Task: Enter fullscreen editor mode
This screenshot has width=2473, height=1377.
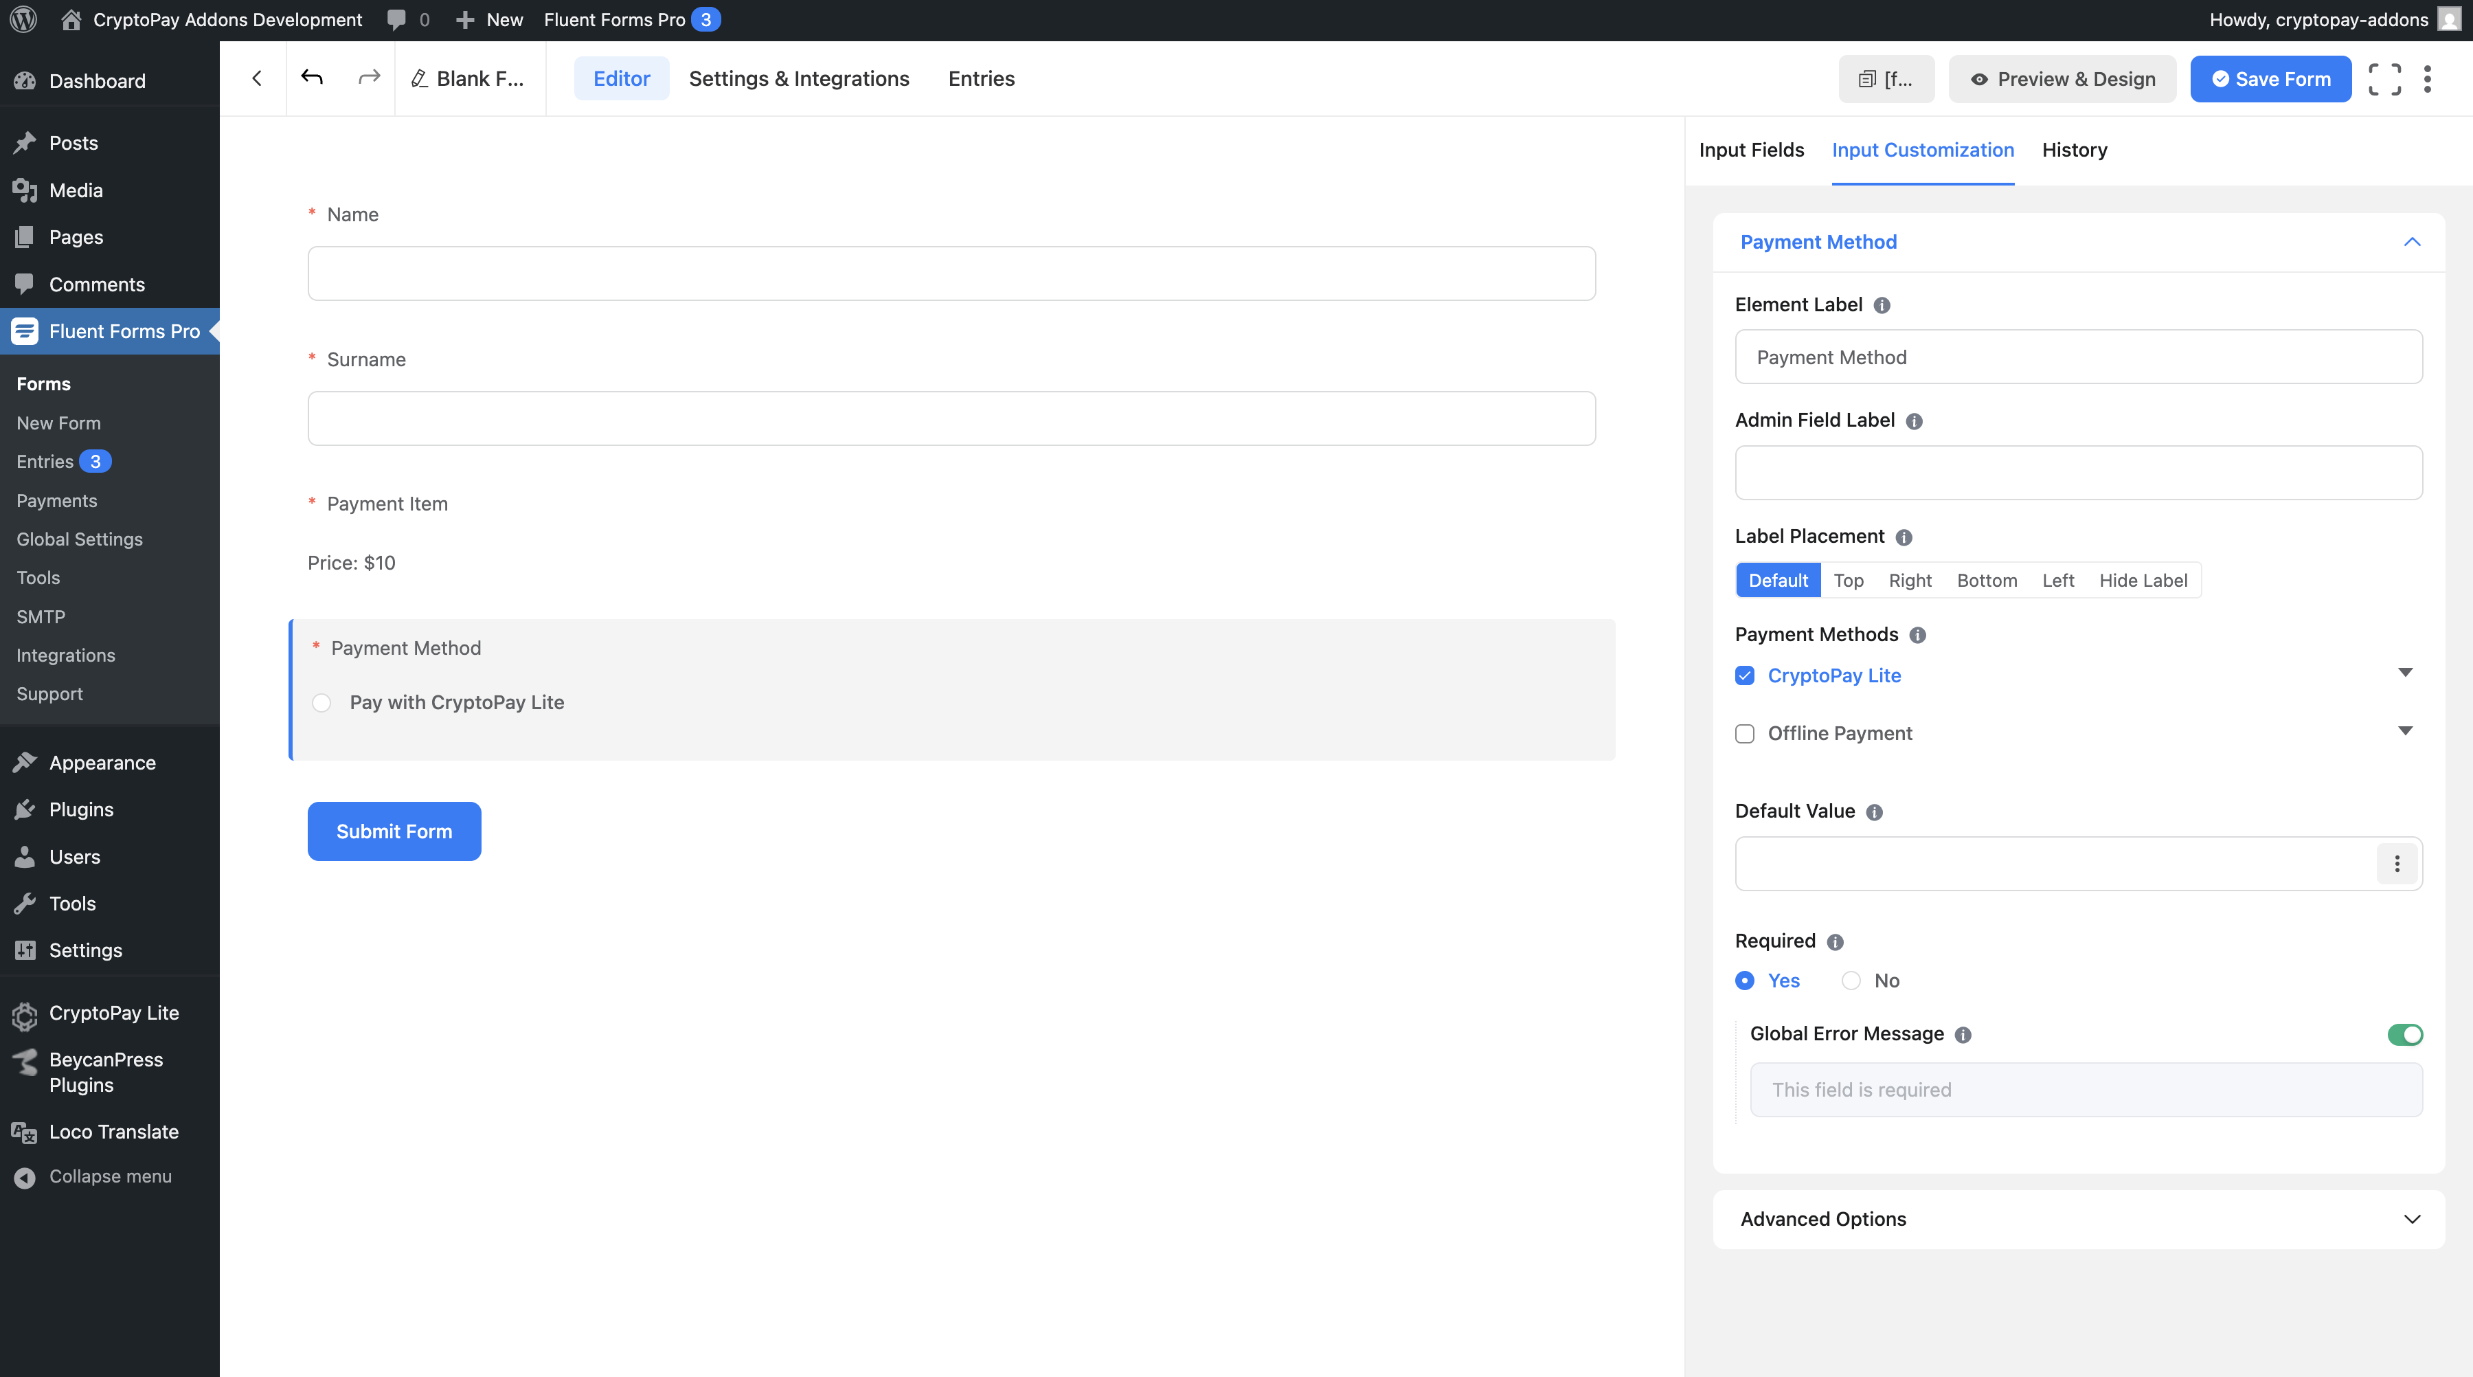Action: pyautogui.click(x=2384, y=79)
